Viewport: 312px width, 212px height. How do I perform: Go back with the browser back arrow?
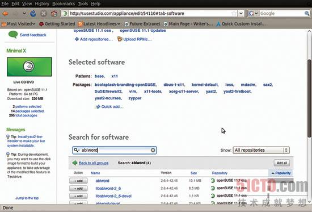click(5, 14)
